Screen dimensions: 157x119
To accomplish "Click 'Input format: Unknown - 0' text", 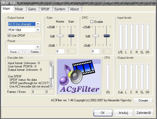I will [24, 63].
